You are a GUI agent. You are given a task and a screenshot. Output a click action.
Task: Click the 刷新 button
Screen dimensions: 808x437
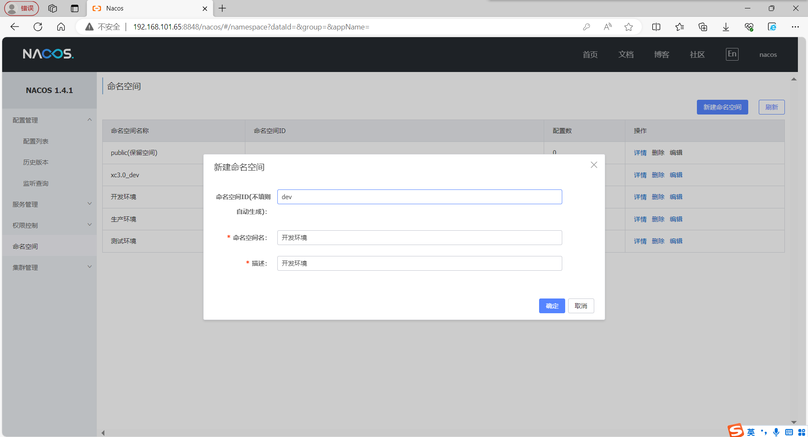(x=771, y=107)
